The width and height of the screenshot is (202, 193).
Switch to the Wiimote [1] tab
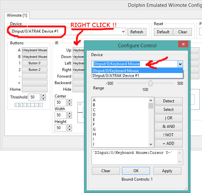tap(16, 15)
